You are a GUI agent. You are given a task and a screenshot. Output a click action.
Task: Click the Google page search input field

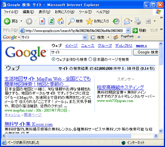(x=91, y=52)
